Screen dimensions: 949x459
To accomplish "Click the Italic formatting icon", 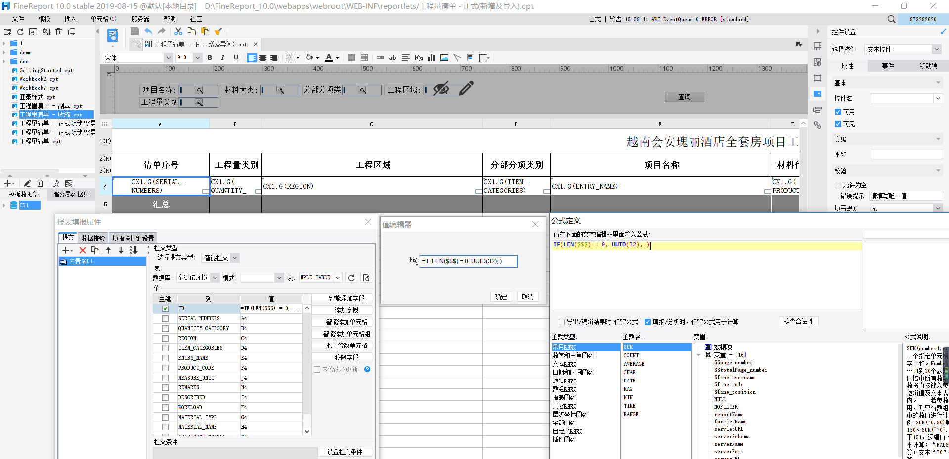I will 223,58.
